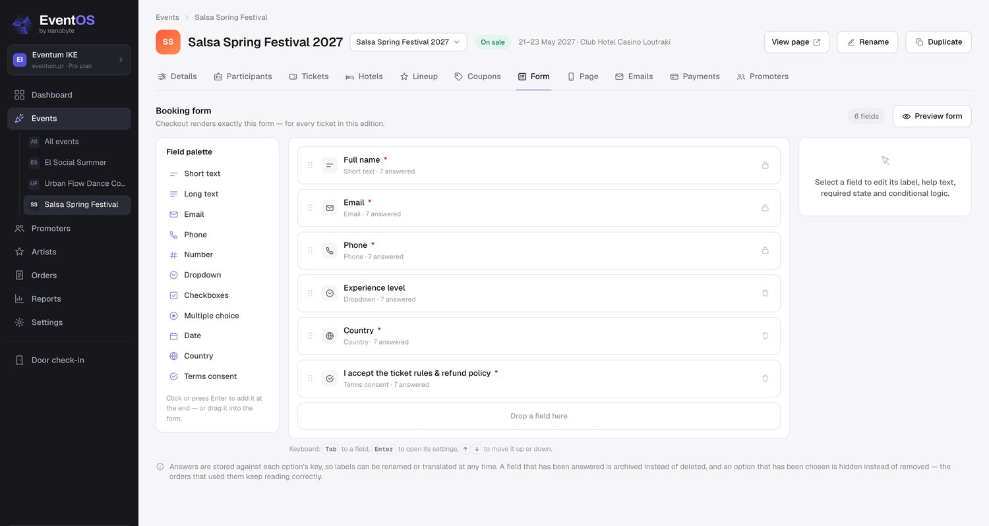Click the lock icon on Phone field

[x=765, y=250]
